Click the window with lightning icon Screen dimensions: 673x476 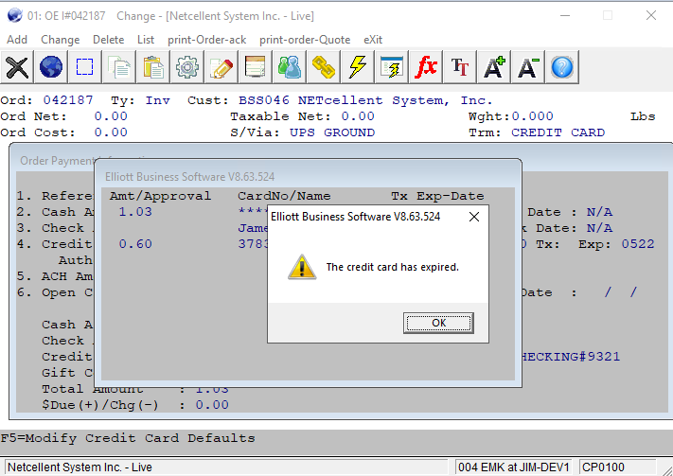[x=392, y=67]
